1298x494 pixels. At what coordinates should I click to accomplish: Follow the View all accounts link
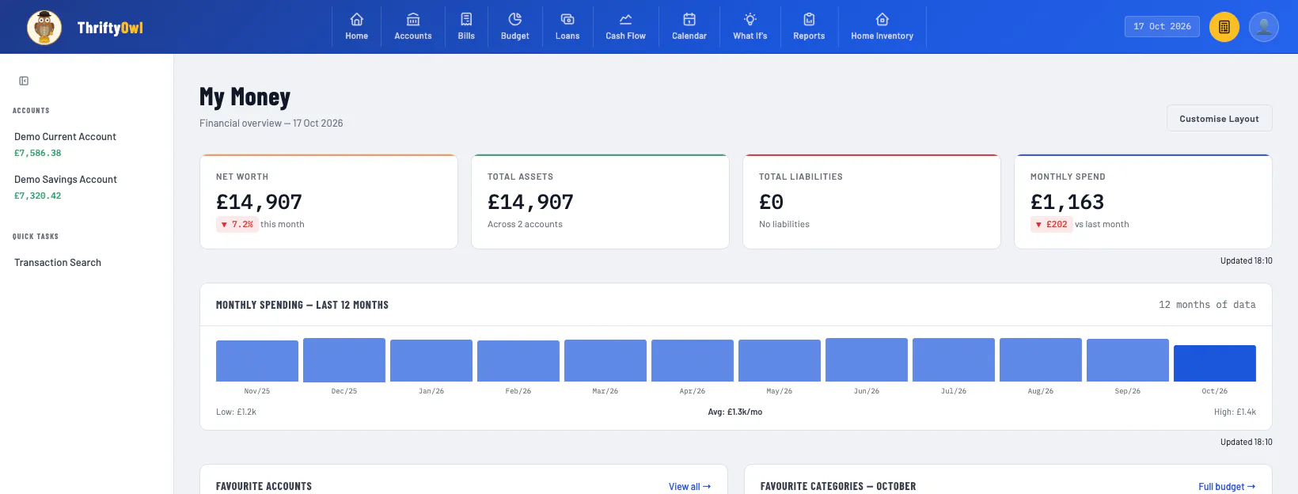click(x=689, y=487)
